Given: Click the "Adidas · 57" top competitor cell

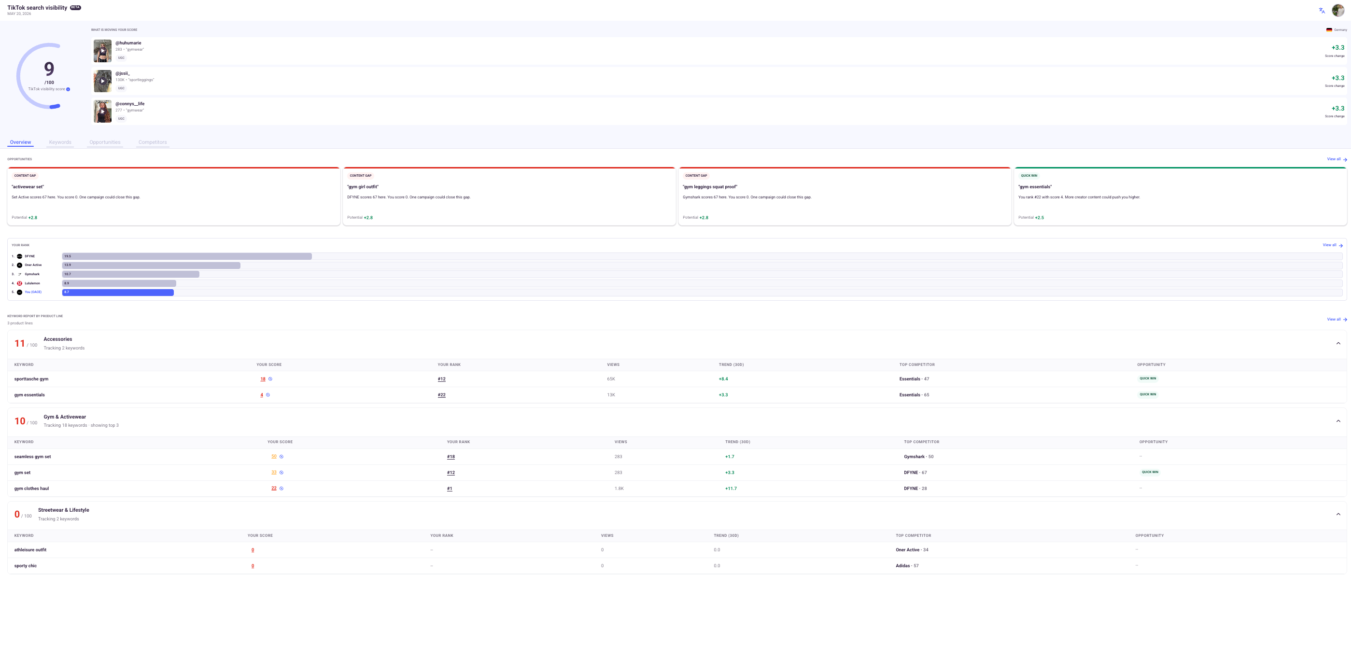Looking at the screenshot, I should tap(907, 566).
